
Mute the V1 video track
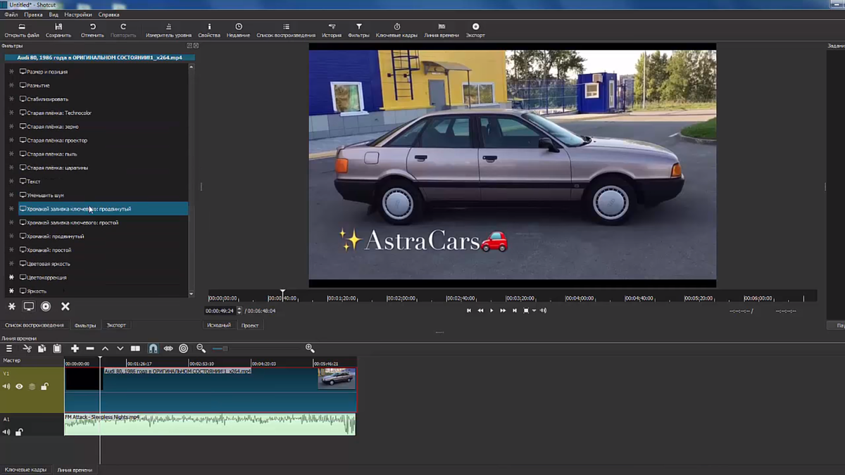tap(6, 386)
